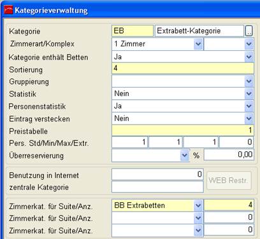Image resolution: width=260 pixels, height=239 pixels.
Task: Click the Kategorieverwaltung window title icon
Action: (8, 10)
